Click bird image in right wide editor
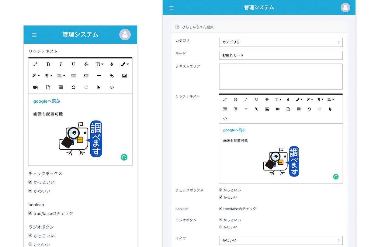This screenshot has height=247, width=371. tap(281, 161)
